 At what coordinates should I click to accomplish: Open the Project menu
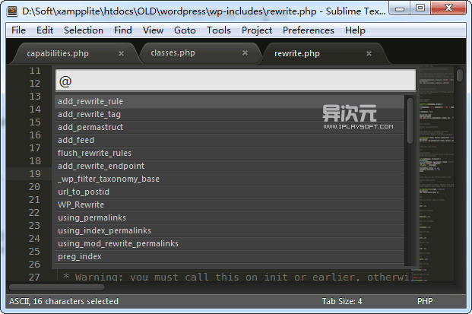(x=257, y=30)
